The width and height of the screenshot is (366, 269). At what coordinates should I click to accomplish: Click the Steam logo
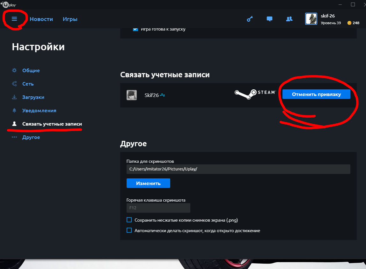click(255, 94)
